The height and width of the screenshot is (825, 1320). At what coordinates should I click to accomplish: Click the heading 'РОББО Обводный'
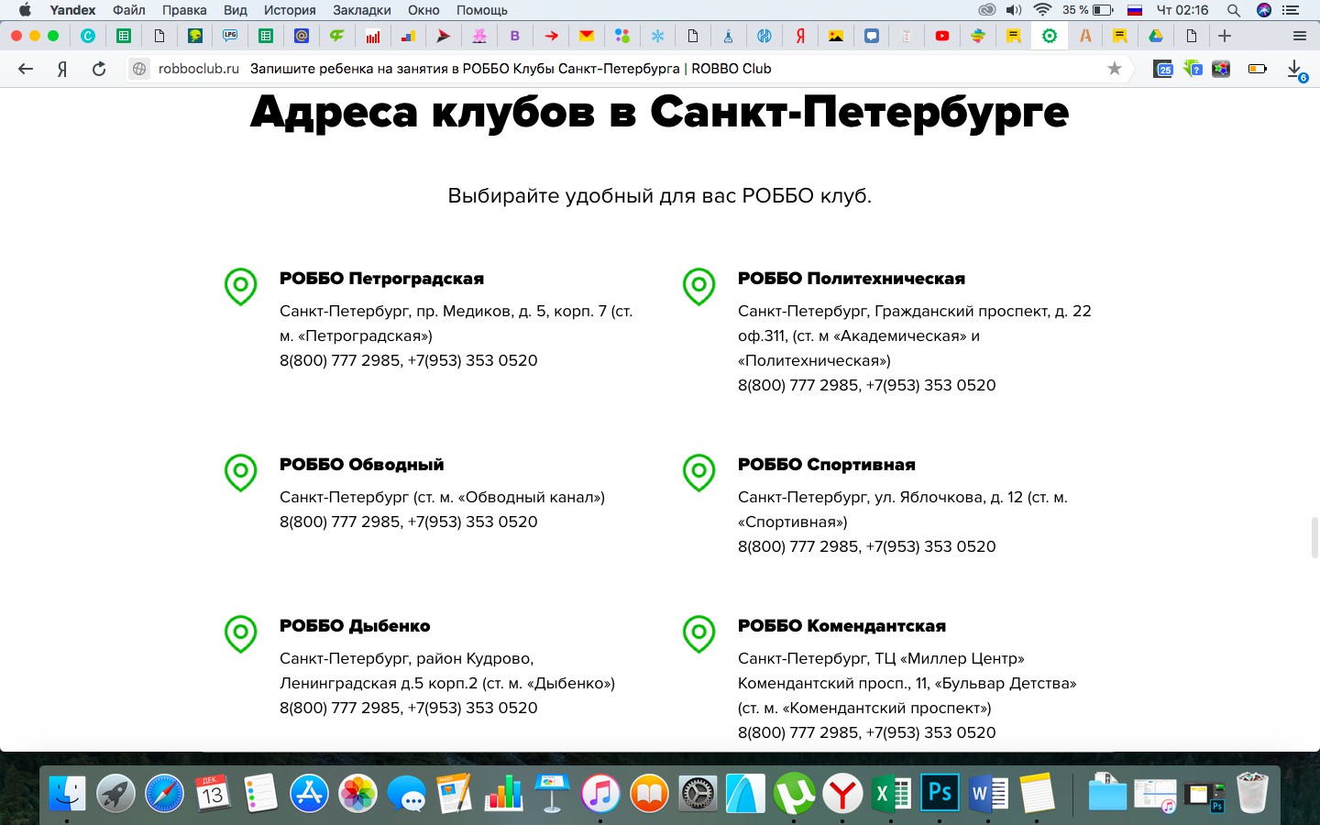(361, 465)
